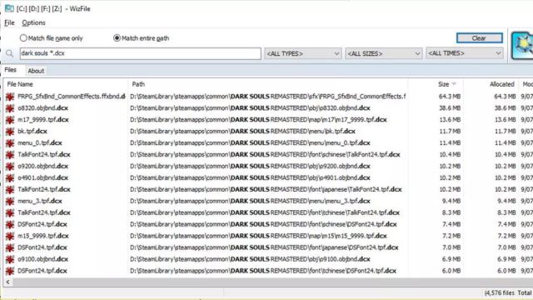Select file name m15_9999.tpf.dcx

coord(43,236)
